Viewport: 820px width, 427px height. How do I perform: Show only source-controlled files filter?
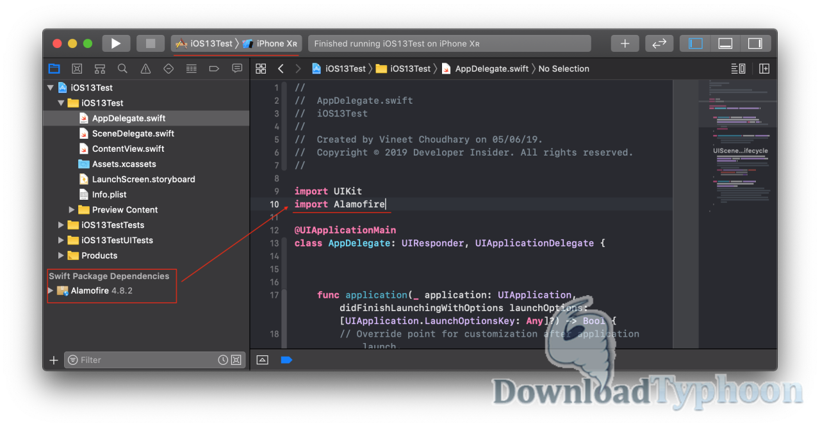point(236,360)
